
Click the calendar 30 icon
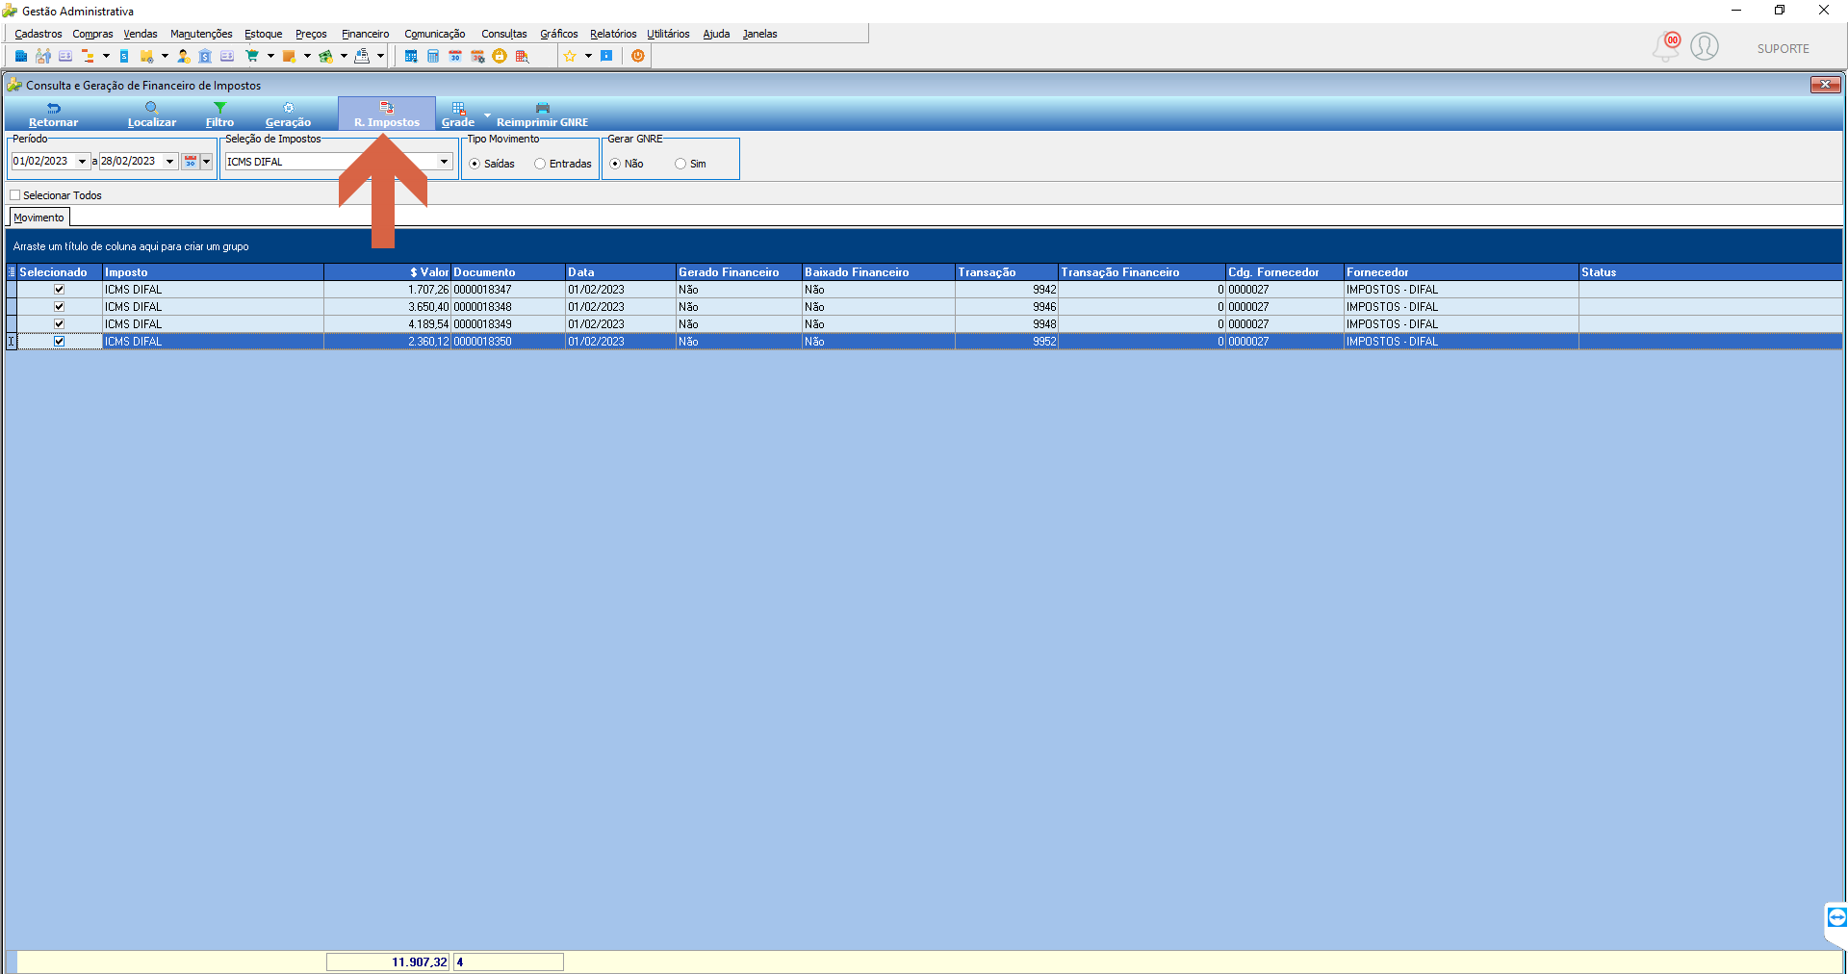tap(455, 56)
